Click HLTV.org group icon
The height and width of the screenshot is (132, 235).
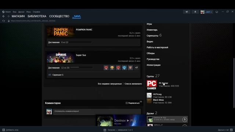click(149, 95)
